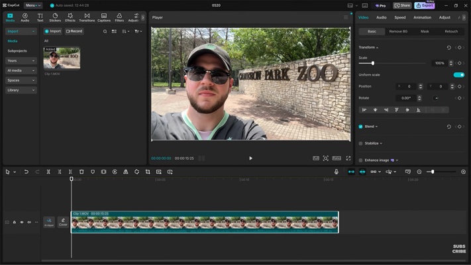Open the filter dropdown in media panel
471x265 pixels.
tap(138, 31)
